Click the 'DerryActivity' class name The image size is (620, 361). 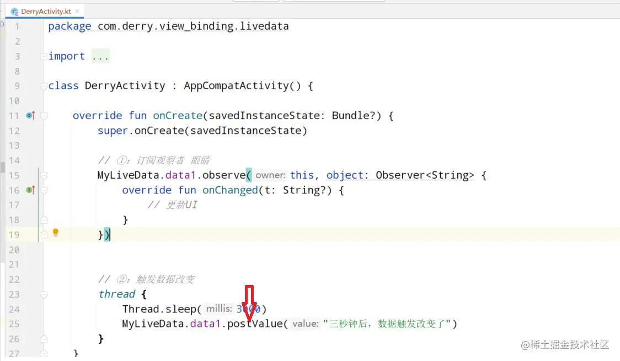tap(125, 86)
